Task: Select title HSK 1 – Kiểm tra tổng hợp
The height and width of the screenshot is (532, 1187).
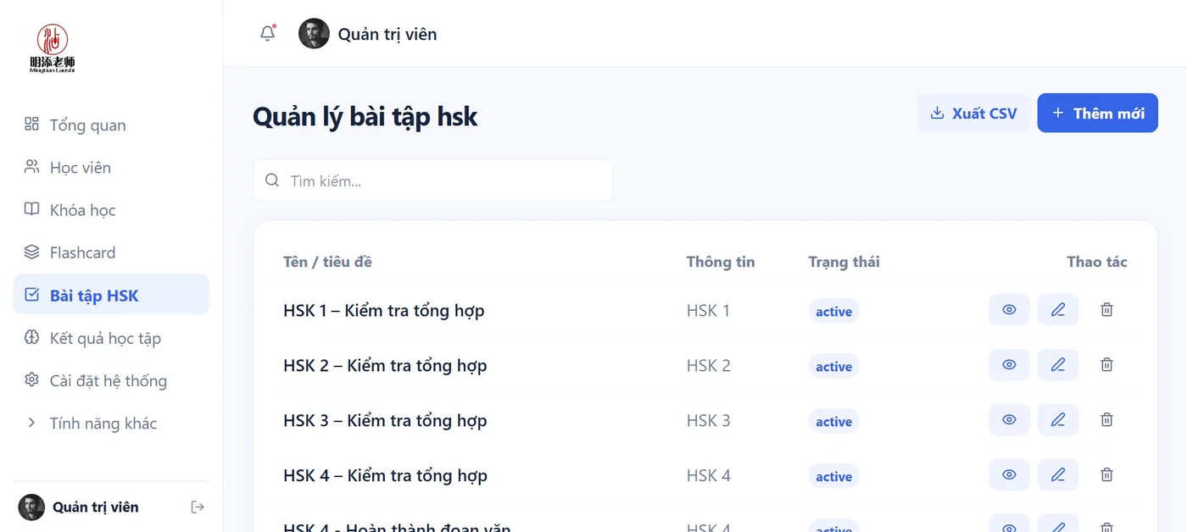Action: [384, 311]
